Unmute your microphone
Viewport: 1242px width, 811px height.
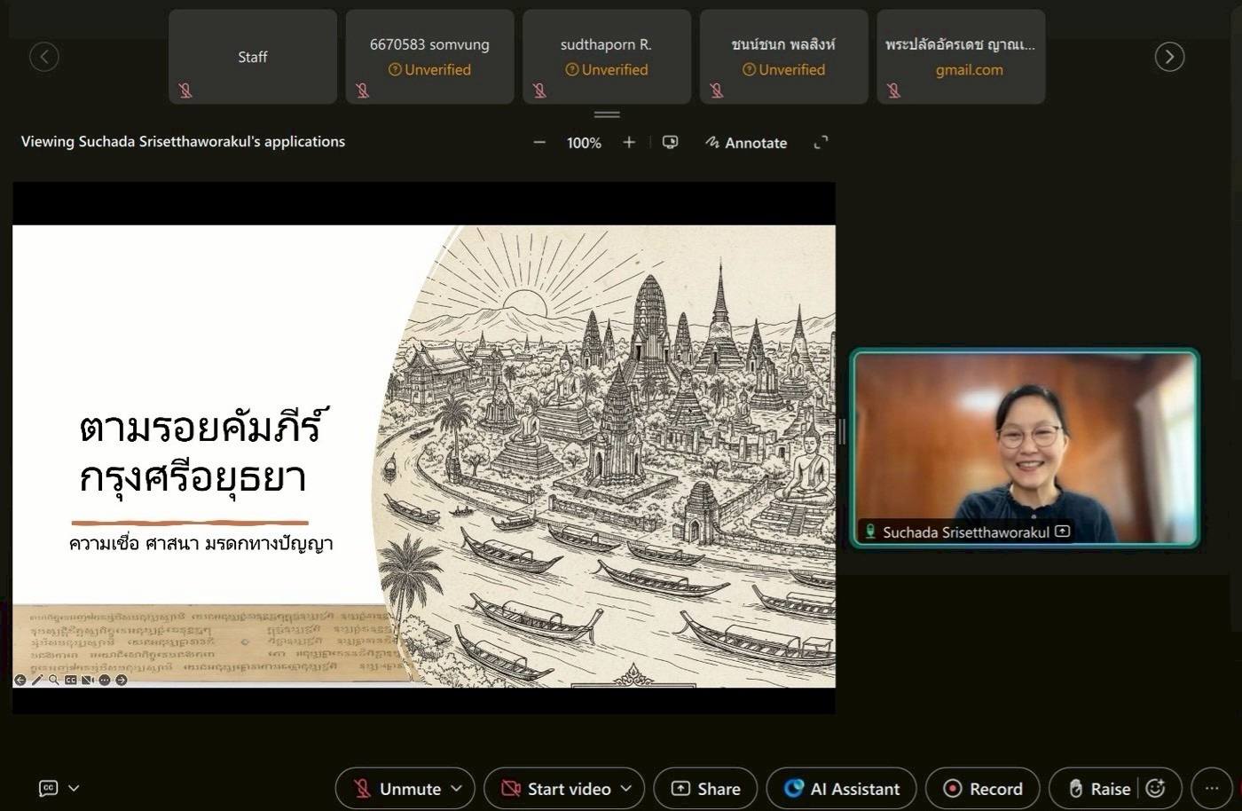click(397, 788)
